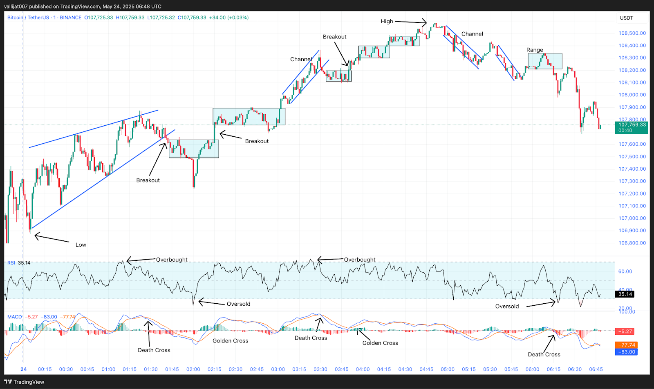
Task: Click the 108,300.00 price axis label
Action: (632, 58)
